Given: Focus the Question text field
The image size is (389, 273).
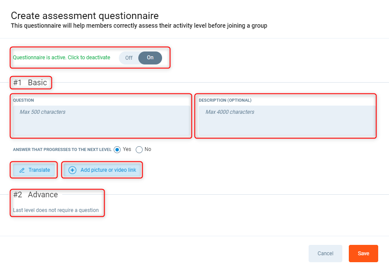Looking at the screenshot, I should click(102, 121).
